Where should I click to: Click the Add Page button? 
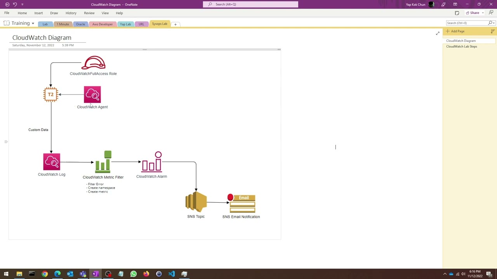pyautogui.click(x=455, y=31)
